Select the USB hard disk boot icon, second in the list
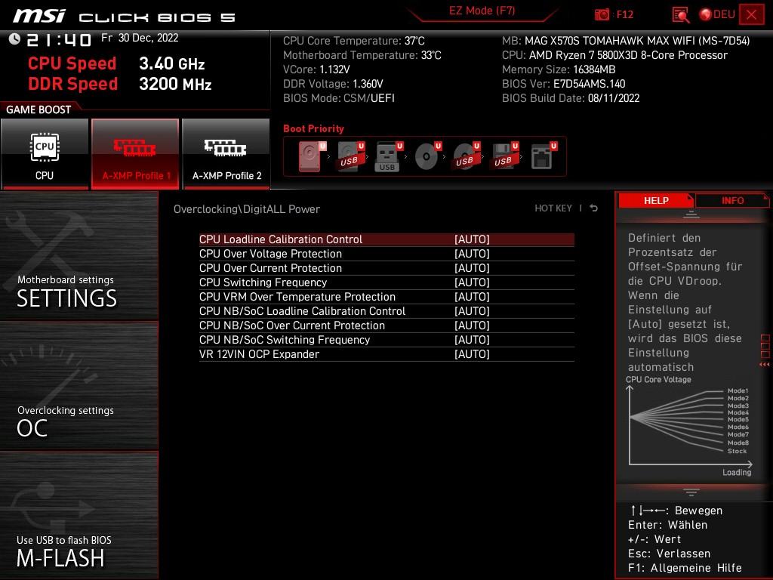This screenshot has height=580, width=773. click(350, 156)
